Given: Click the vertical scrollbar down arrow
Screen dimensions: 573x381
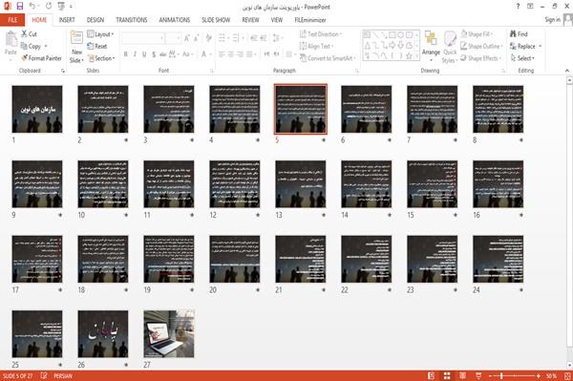Looking at the screenshot, I should pyautogui.click(x=569, y=365).
